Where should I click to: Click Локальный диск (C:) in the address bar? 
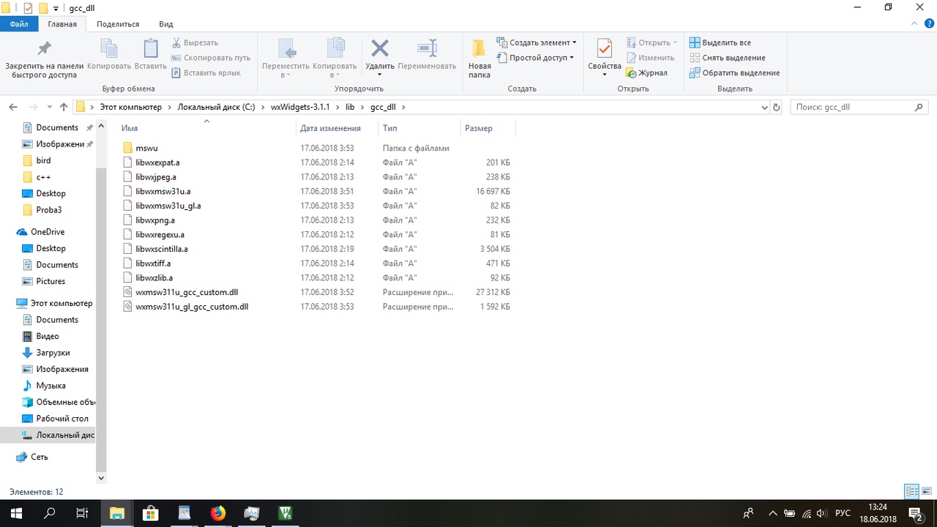(x=216, y=107)
